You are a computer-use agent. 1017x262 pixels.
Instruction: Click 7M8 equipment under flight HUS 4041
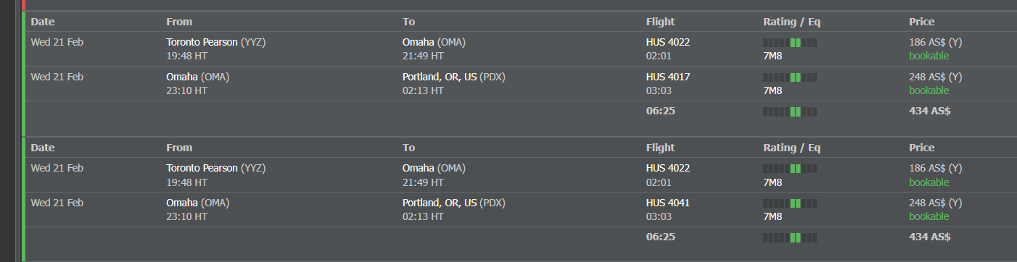[x=773, y=216]
